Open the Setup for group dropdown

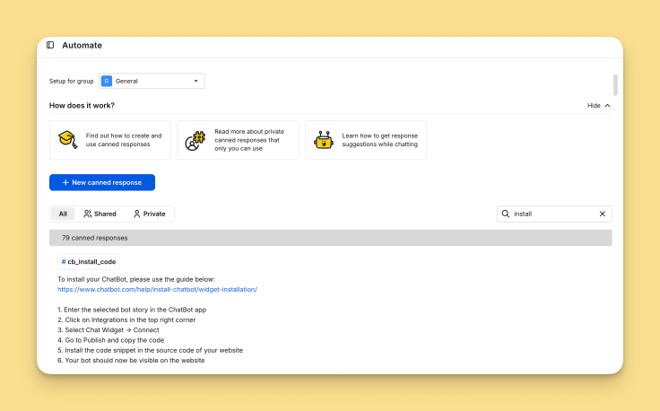point(152,81)
